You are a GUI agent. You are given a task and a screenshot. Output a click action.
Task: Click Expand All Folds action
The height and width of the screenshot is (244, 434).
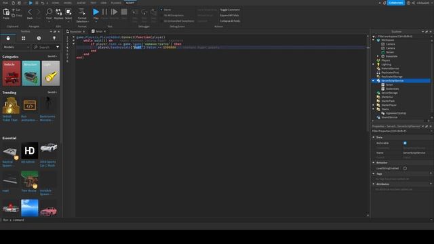point(229,16)
